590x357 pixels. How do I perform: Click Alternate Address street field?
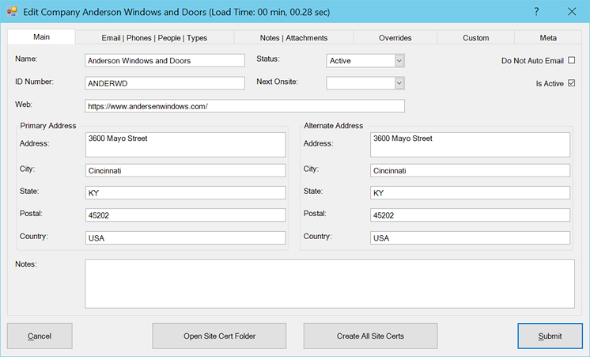(x=470, y=145)
